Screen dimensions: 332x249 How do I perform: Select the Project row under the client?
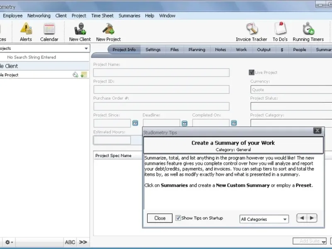44,75
